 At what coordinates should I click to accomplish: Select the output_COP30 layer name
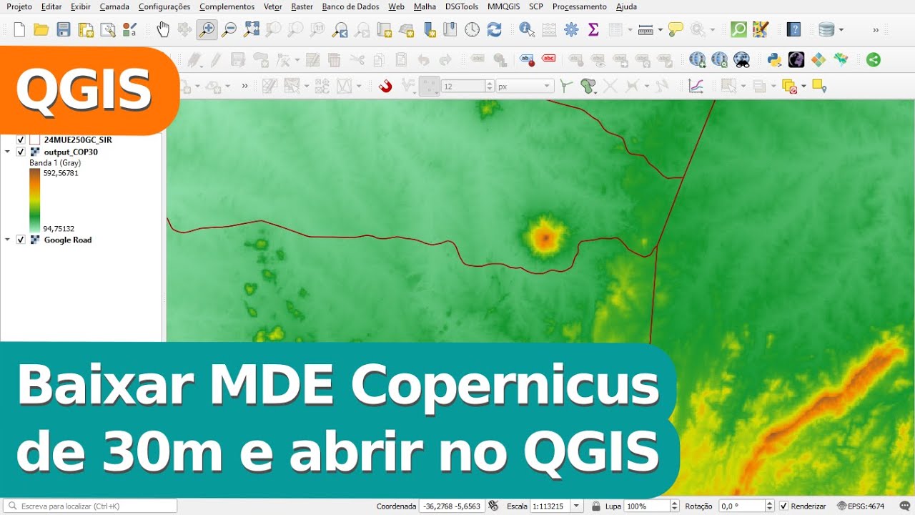click(x=71, y=152)
